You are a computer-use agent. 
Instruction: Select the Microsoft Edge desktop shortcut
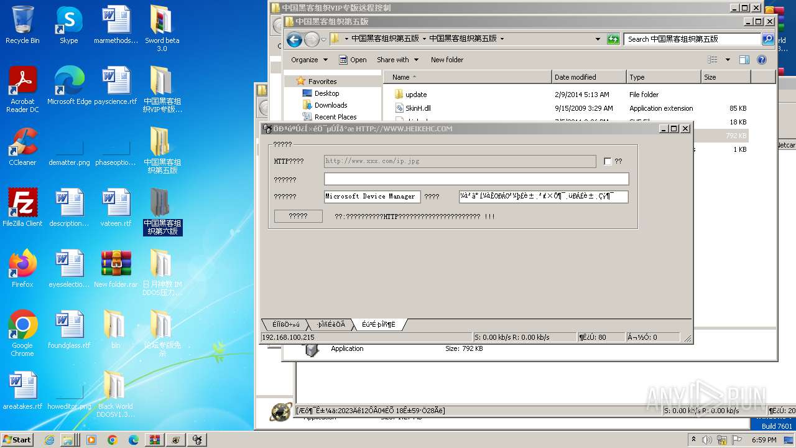tap(69, 86)
